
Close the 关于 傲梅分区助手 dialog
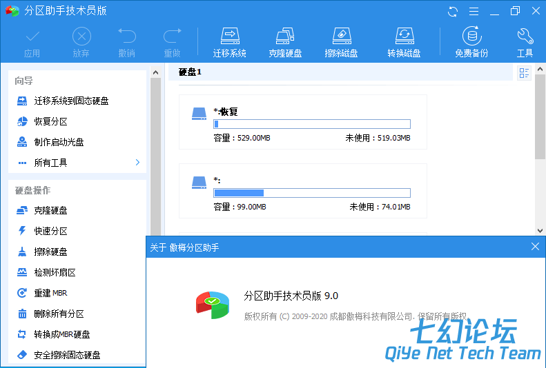click(535, 247)
